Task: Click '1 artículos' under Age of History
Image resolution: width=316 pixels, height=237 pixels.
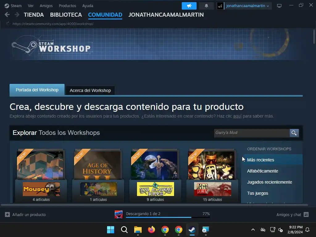Action: pyautogui.click(x=98, y=200)
